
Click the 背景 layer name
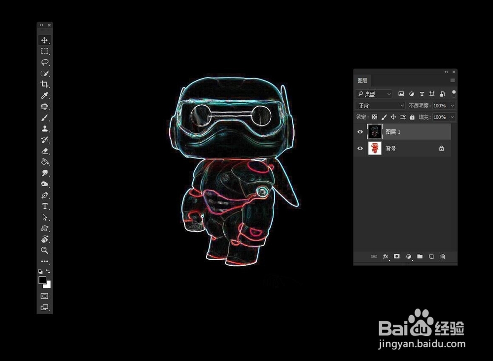[x=390, y=149]
